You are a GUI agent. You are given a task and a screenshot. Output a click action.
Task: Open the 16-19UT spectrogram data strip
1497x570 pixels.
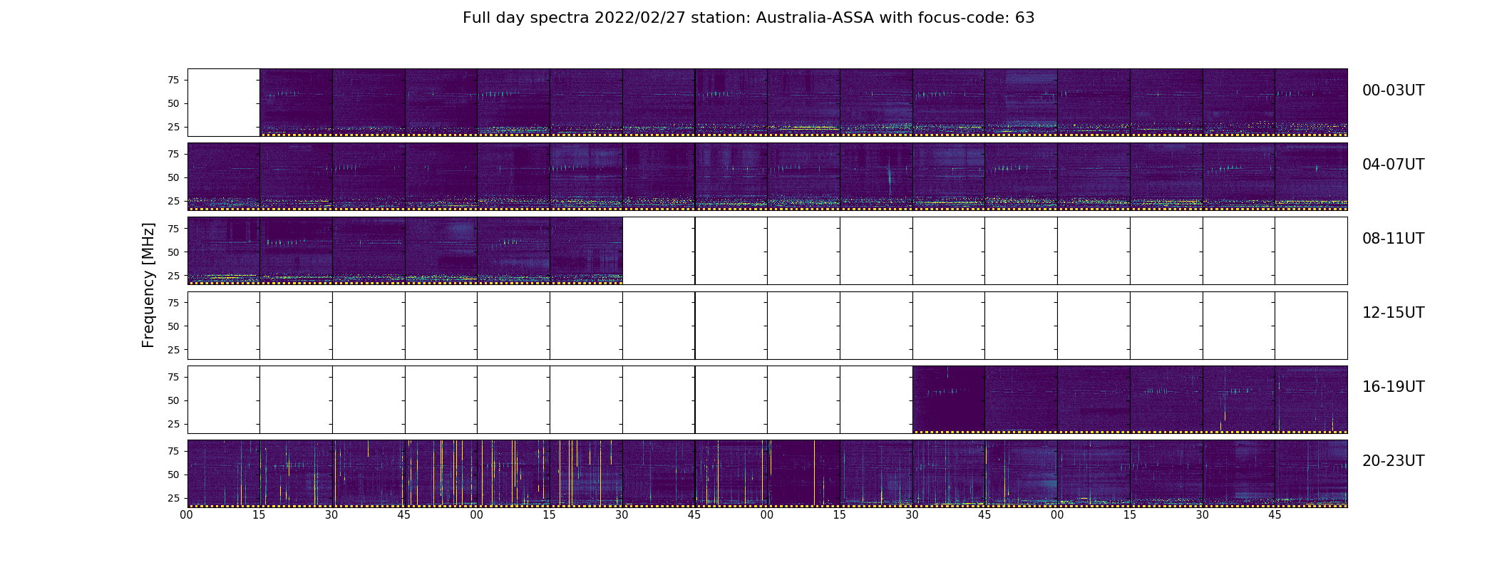pyautogui.click(x=1130, y=400)
